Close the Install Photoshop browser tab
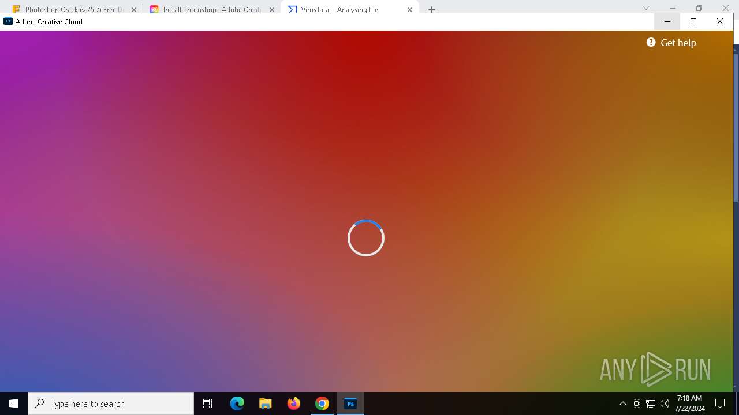This screenshot has width=739, height=415. [272, 10]
